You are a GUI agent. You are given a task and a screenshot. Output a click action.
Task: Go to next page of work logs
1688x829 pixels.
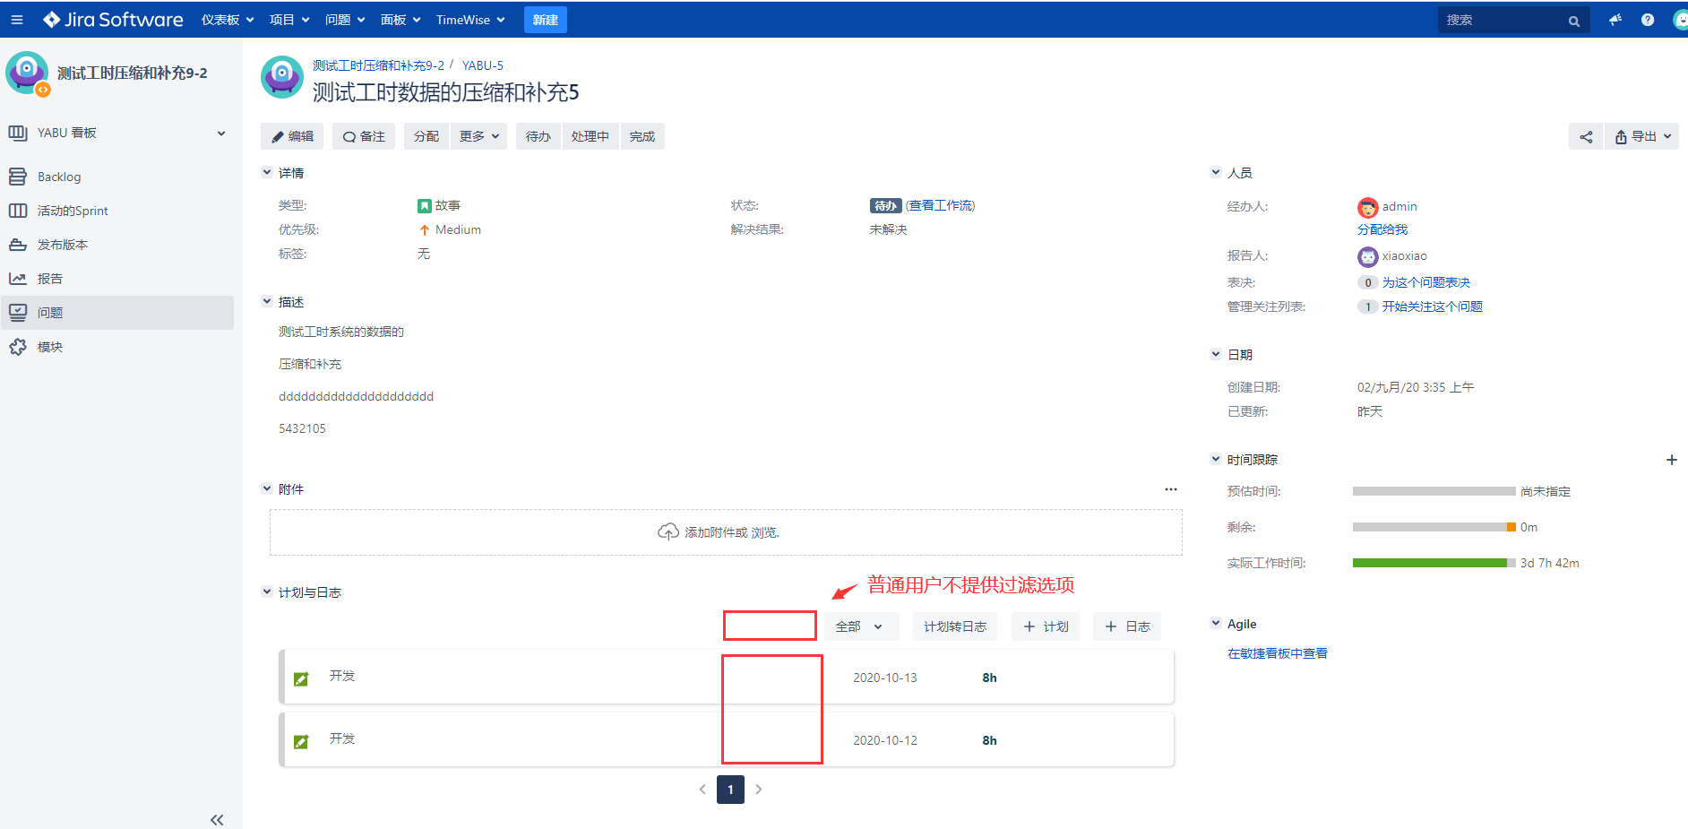pyautogui.click(x=759, y=790)
